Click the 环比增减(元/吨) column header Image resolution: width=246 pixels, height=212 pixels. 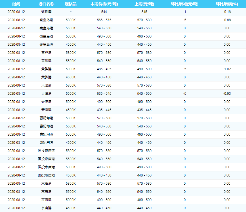tap(184, 4)
